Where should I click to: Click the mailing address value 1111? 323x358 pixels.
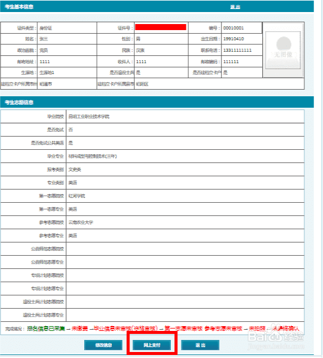tap(45, 61)
